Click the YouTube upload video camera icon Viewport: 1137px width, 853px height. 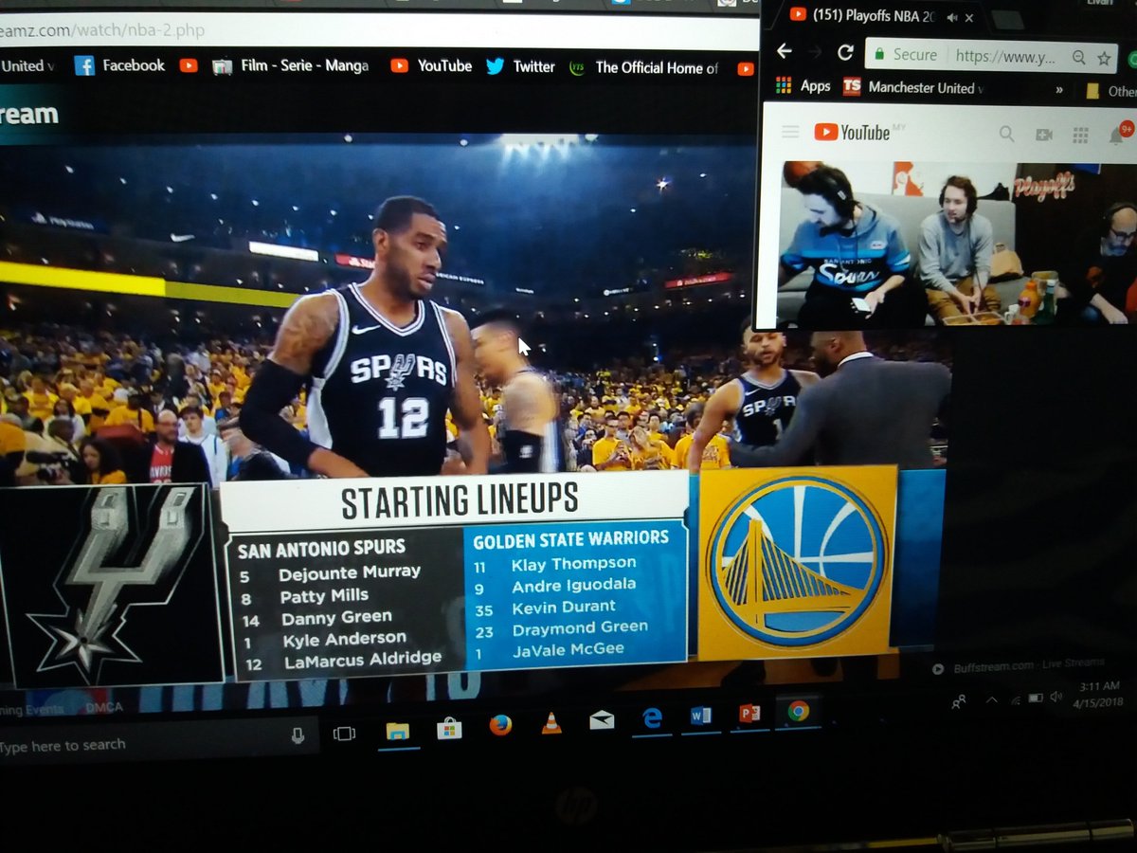tap(1044, 135)
